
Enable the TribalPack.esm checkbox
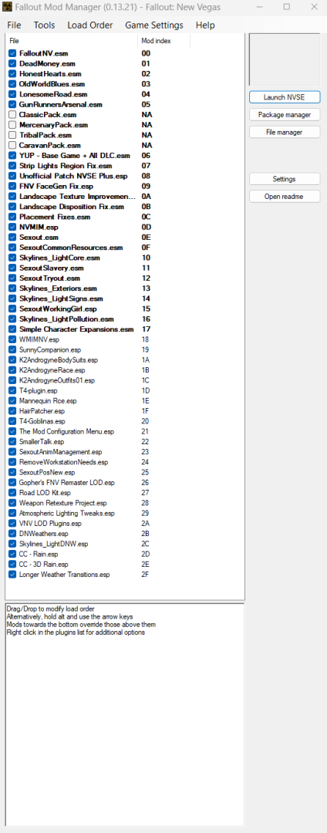pyautogui.click(x=12, y=135)
